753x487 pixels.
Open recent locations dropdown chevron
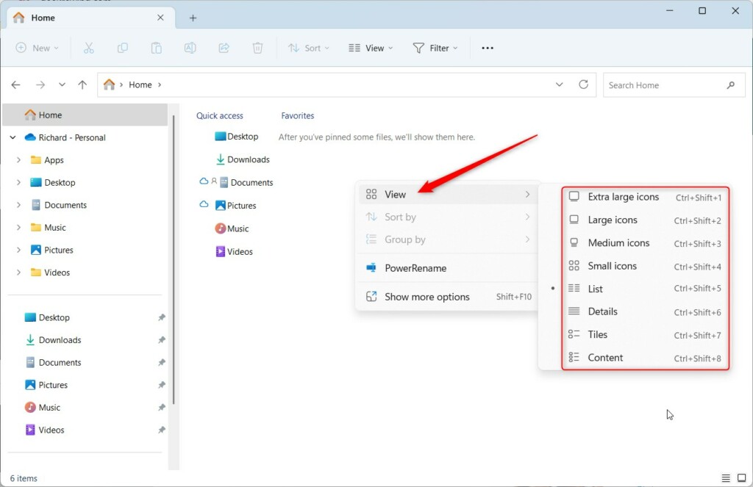pyautogui.click(x=62, y=85)
